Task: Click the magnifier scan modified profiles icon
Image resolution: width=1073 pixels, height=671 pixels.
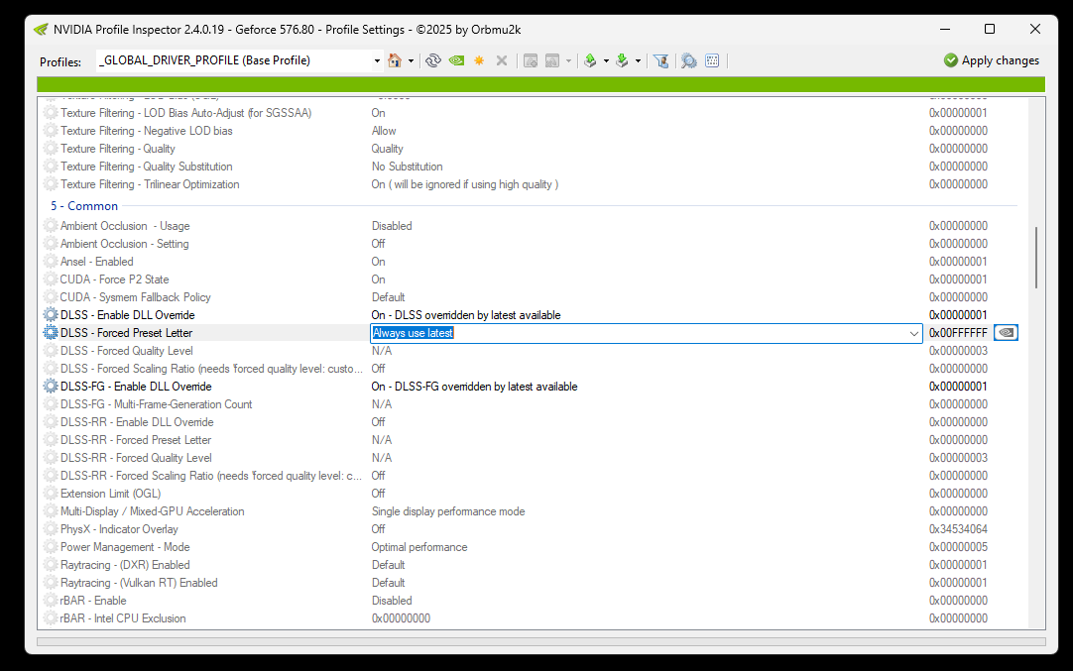Action: coord(689,60)
